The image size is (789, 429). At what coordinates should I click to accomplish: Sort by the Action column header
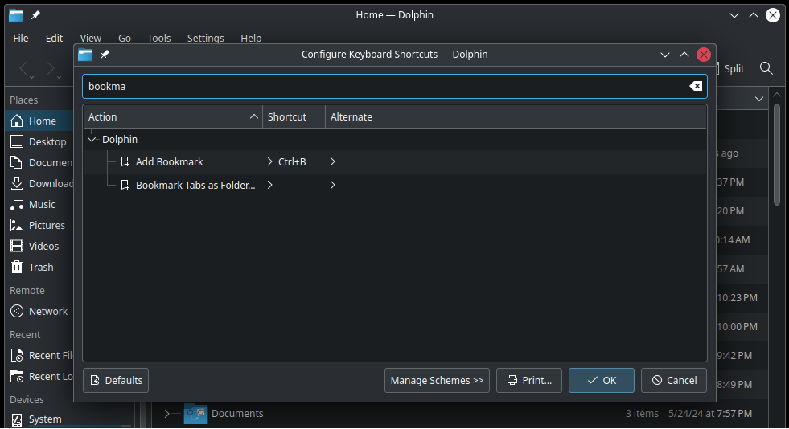[173, 116]
